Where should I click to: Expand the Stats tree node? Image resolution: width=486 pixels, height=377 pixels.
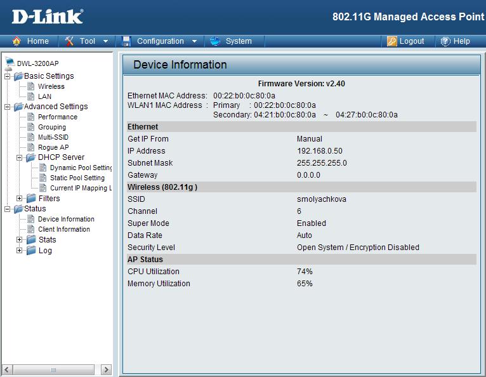pos(20,240)
